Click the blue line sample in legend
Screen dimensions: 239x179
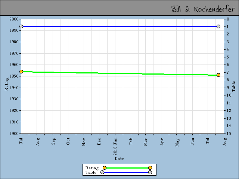tap(126, 172)
